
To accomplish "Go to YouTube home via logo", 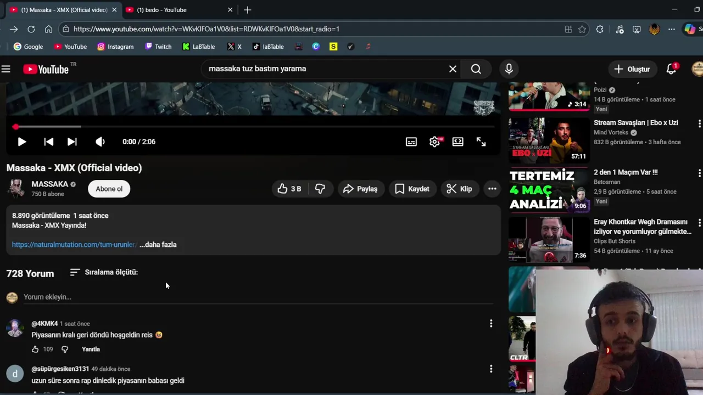I will click(46, 69).
